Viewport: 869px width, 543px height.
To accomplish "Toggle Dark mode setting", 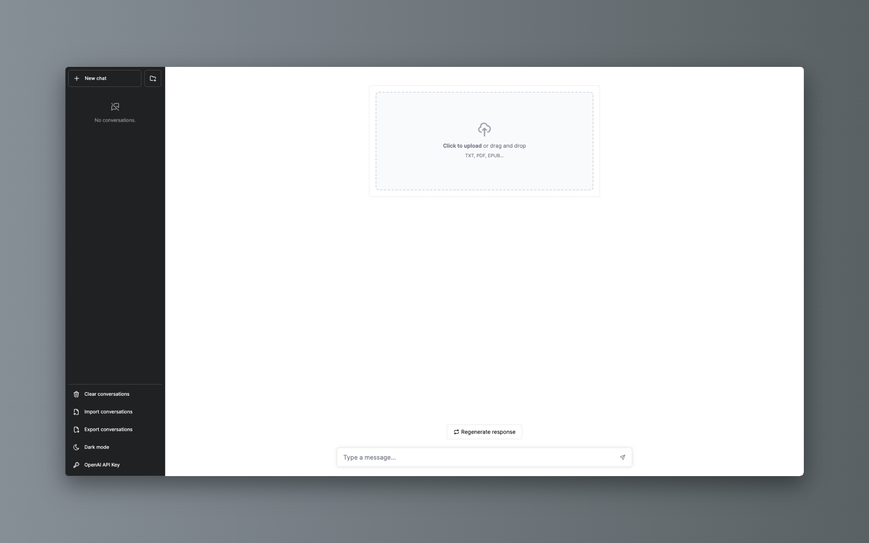I will (x=97, y=447).
